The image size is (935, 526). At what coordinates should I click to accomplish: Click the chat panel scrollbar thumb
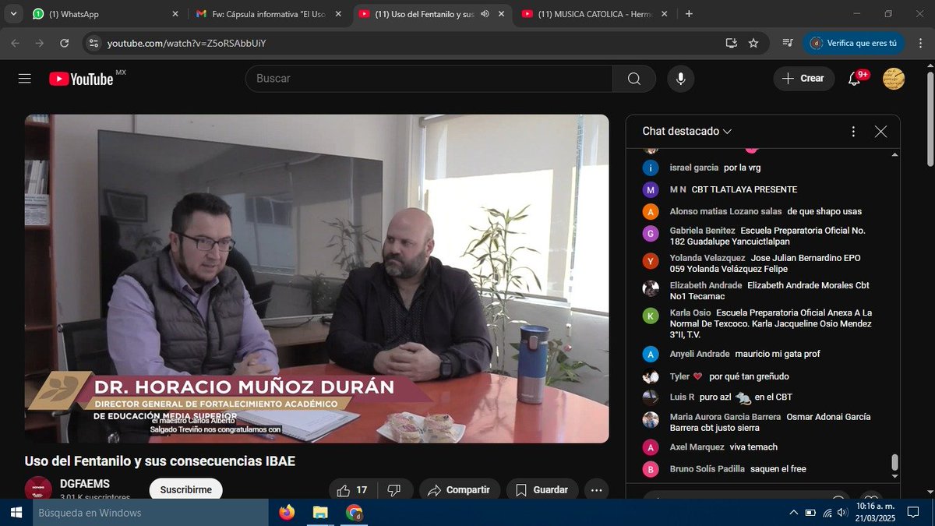(x=894, y=463)
